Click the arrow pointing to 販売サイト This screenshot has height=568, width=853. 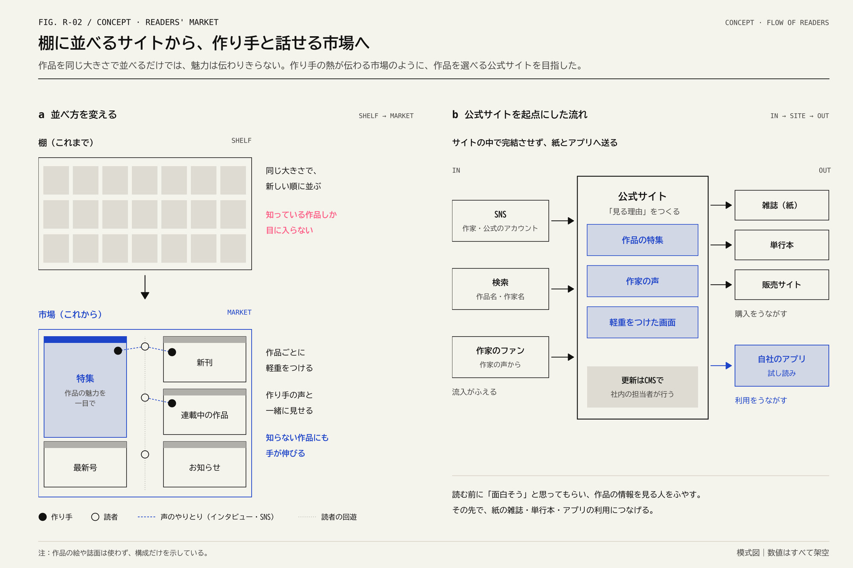[721, 285]
